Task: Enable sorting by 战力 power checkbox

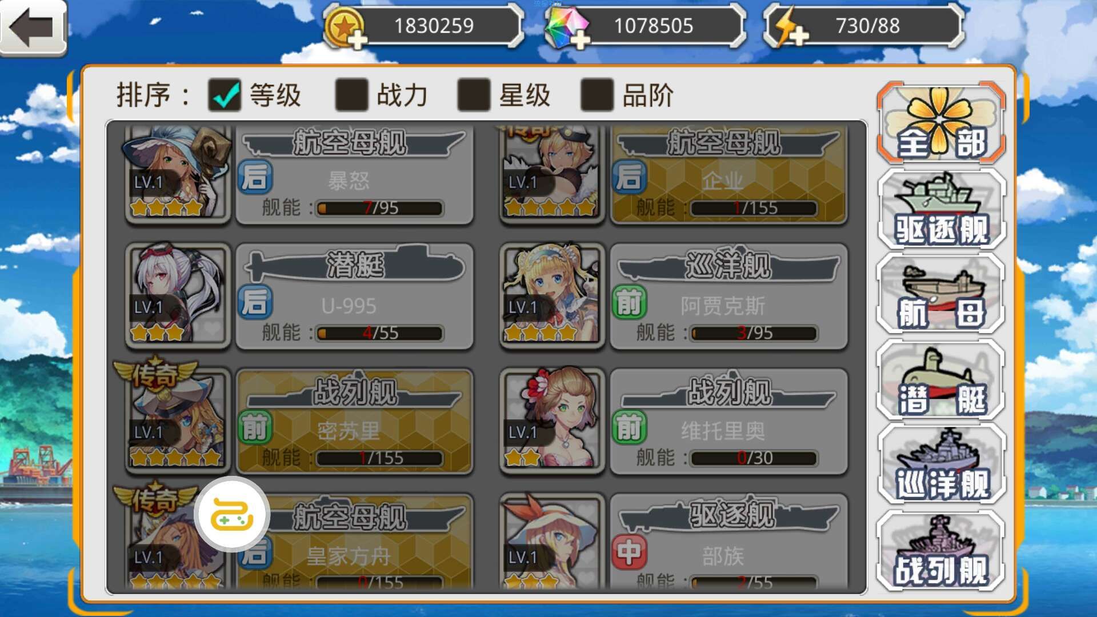Action: point(351,94)
